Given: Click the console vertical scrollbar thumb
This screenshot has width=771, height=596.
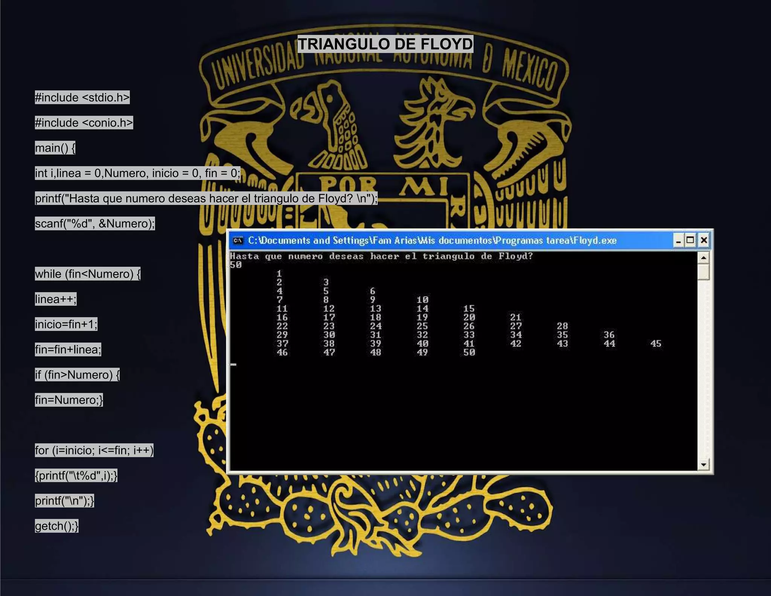Looking at the screenshot, I should pos(703,272).
